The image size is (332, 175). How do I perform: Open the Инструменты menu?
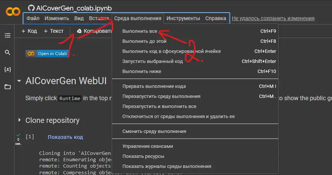click(183, 18)
